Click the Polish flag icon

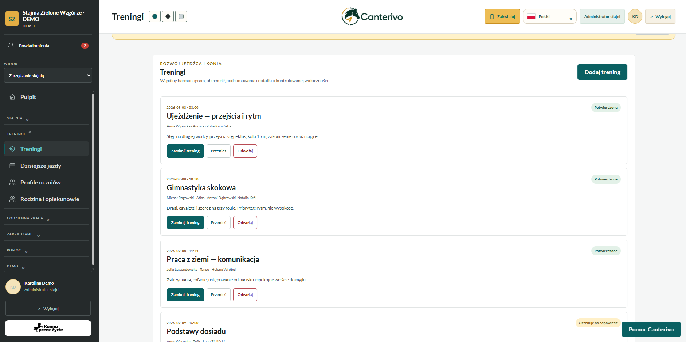[531, 17]
